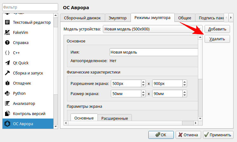
Task: Select the Python logo icon
Action: (7, 93)
